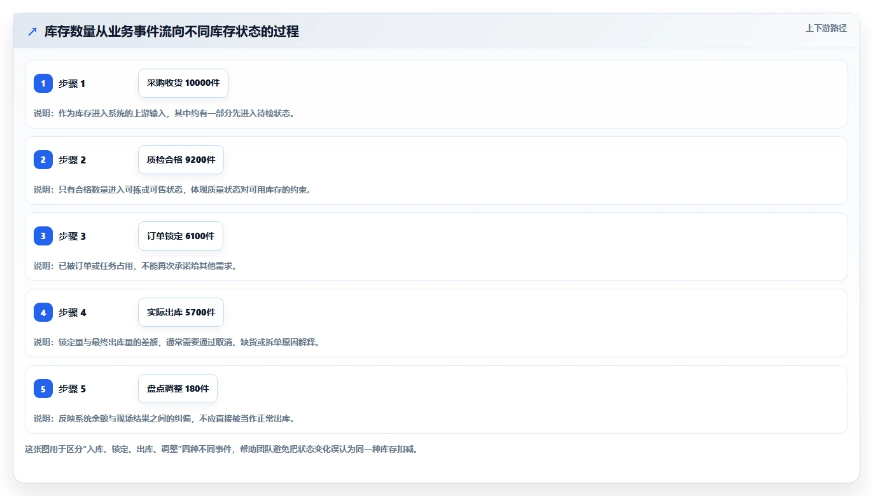Click the numbered badge 3

click(x=43, y=236)
